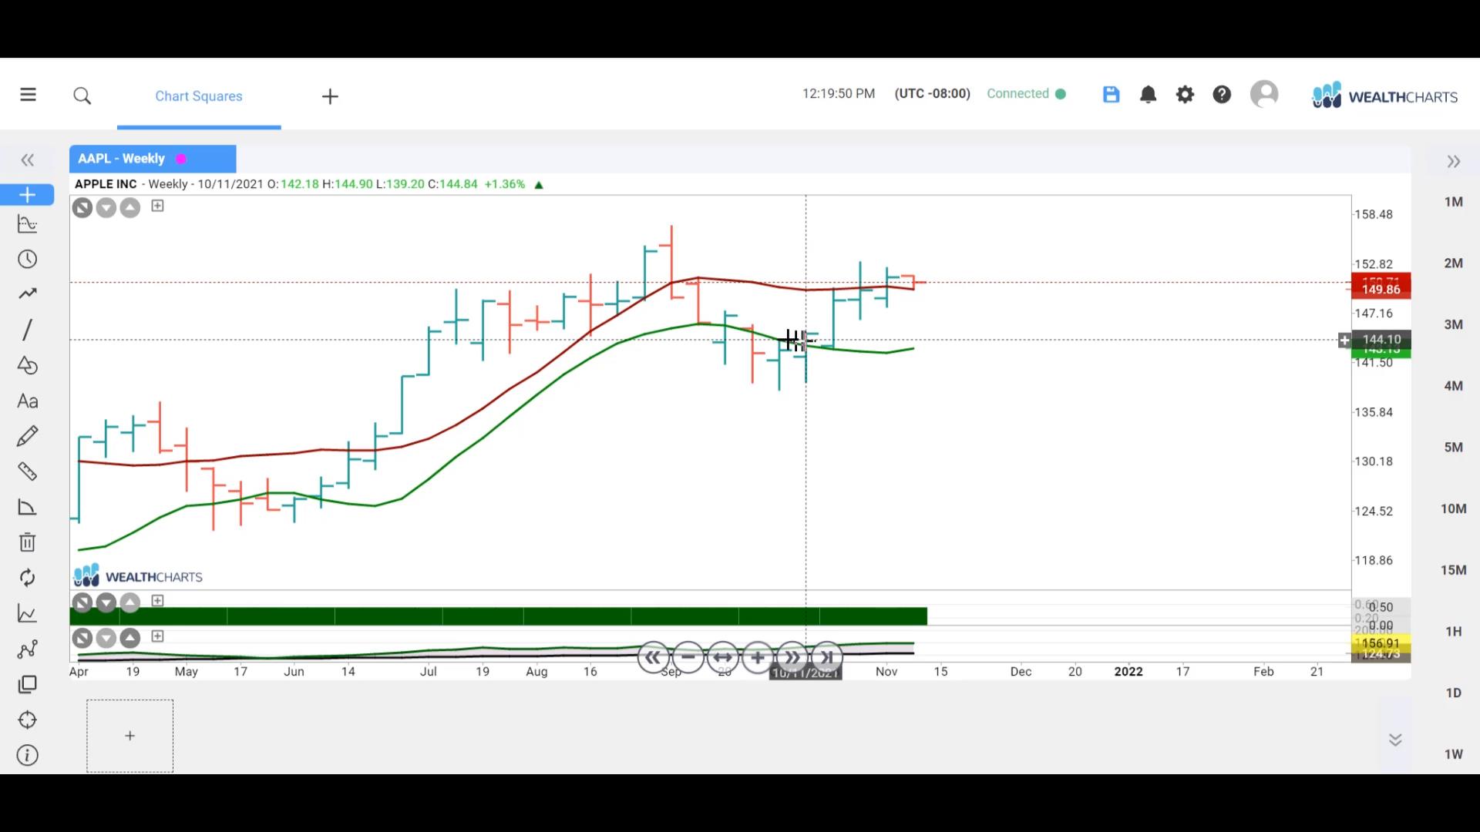Viewport: 1480px width, 832px height.
Task: Move the green bar indicator panel up
Action: [130, 602]
